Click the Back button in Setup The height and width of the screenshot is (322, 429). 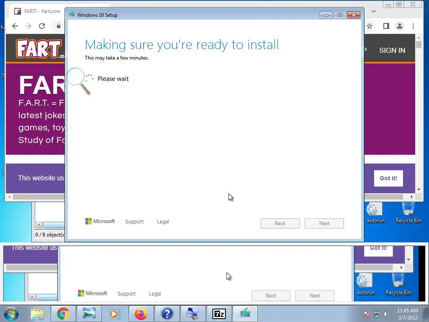click(x=280, y=223)
